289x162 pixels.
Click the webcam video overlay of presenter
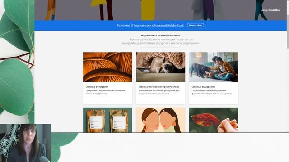pyautogui.click(x=25, y=143)
